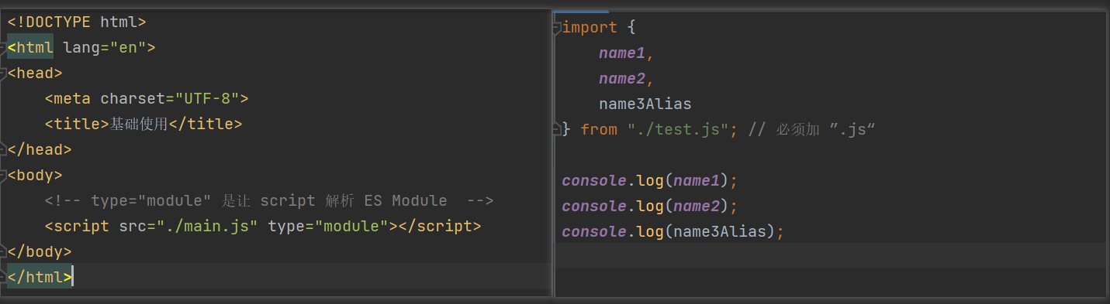Click the title text 基础使用
This screenshot has width=1110, height=304.
pos(139,124)
